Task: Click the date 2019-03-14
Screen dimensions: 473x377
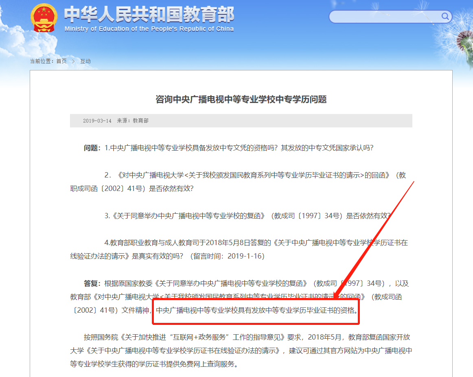Action: coord(97,121)
